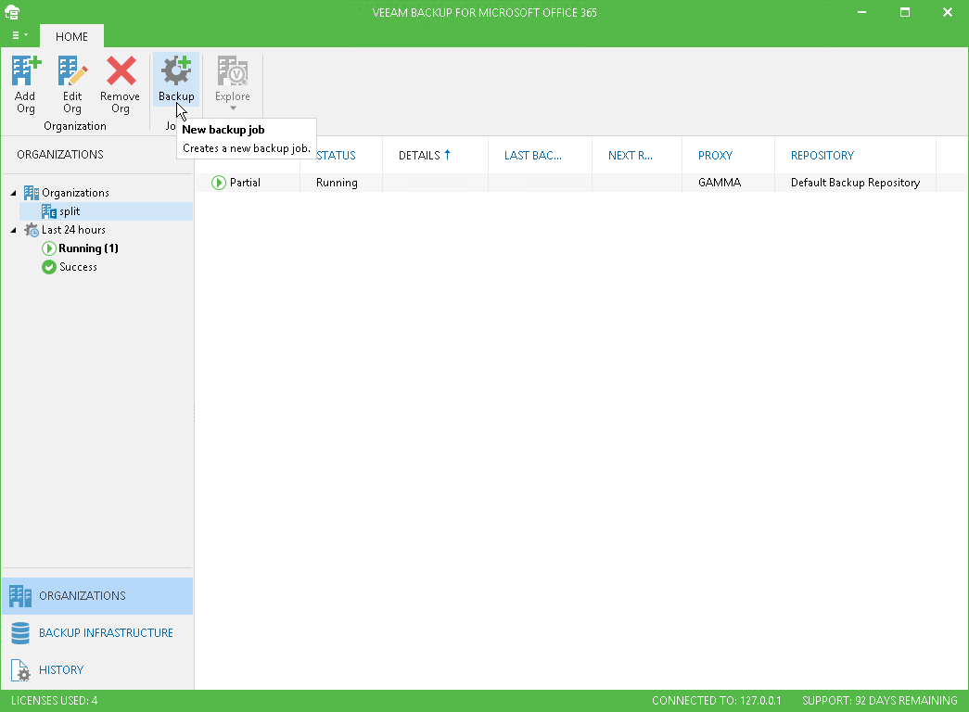Click the Last 24 hours gear icon

(31, 230)
